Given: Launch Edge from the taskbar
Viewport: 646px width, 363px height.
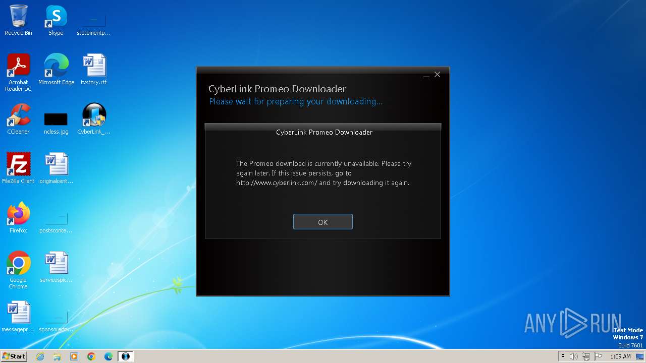Looking at the screenshot, I should click(109, 356).
